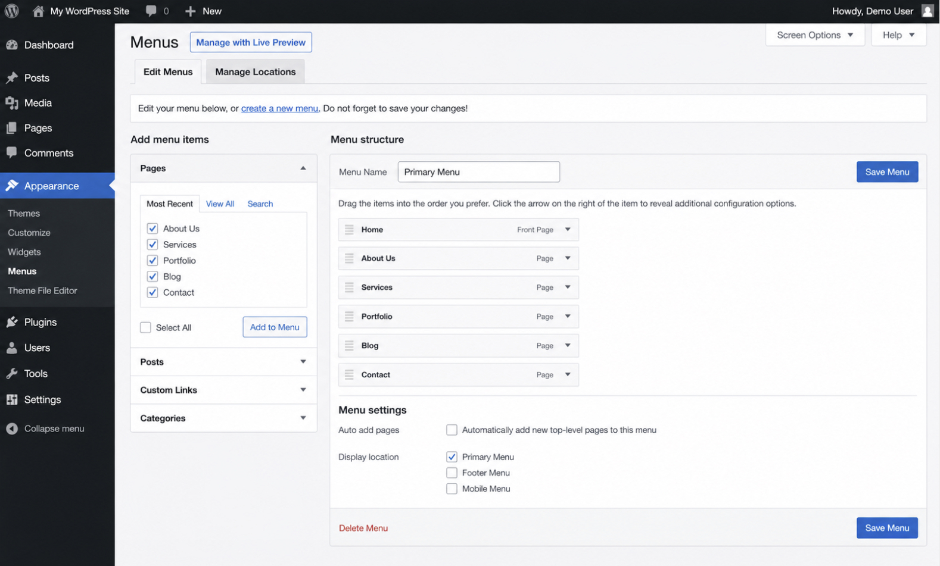
Task: Enable automatically add new top-level pages
Action: coord(452,430)
